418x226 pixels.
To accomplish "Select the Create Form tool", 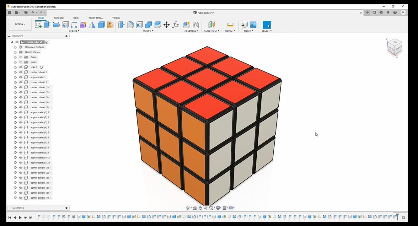I will click(83, 25).
